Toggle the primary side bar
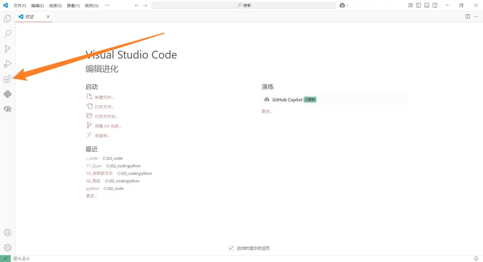The image size is (483, 262). [x=418, y=5]
